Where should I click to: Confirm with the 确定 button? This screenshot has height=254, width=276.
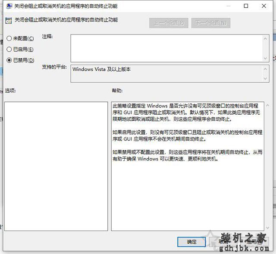pyautogui.click(x=191, y=242)
